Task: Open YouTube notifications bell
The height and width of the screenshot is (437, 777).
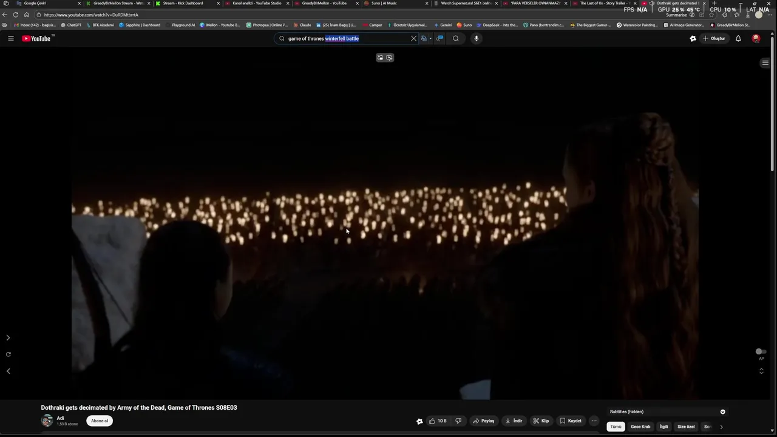Action: coord(738,38)
